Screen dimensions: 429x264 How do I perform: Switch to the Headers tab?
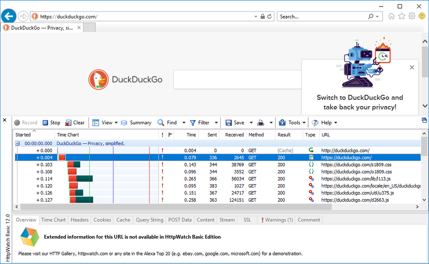(x=79, y=220)
